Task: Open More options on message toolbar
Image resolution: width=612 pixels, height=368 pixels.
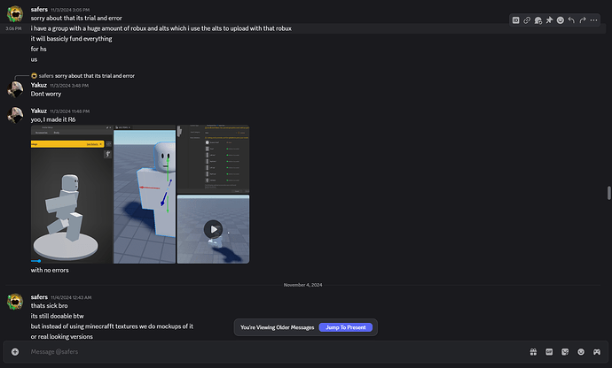Action: 593,20
